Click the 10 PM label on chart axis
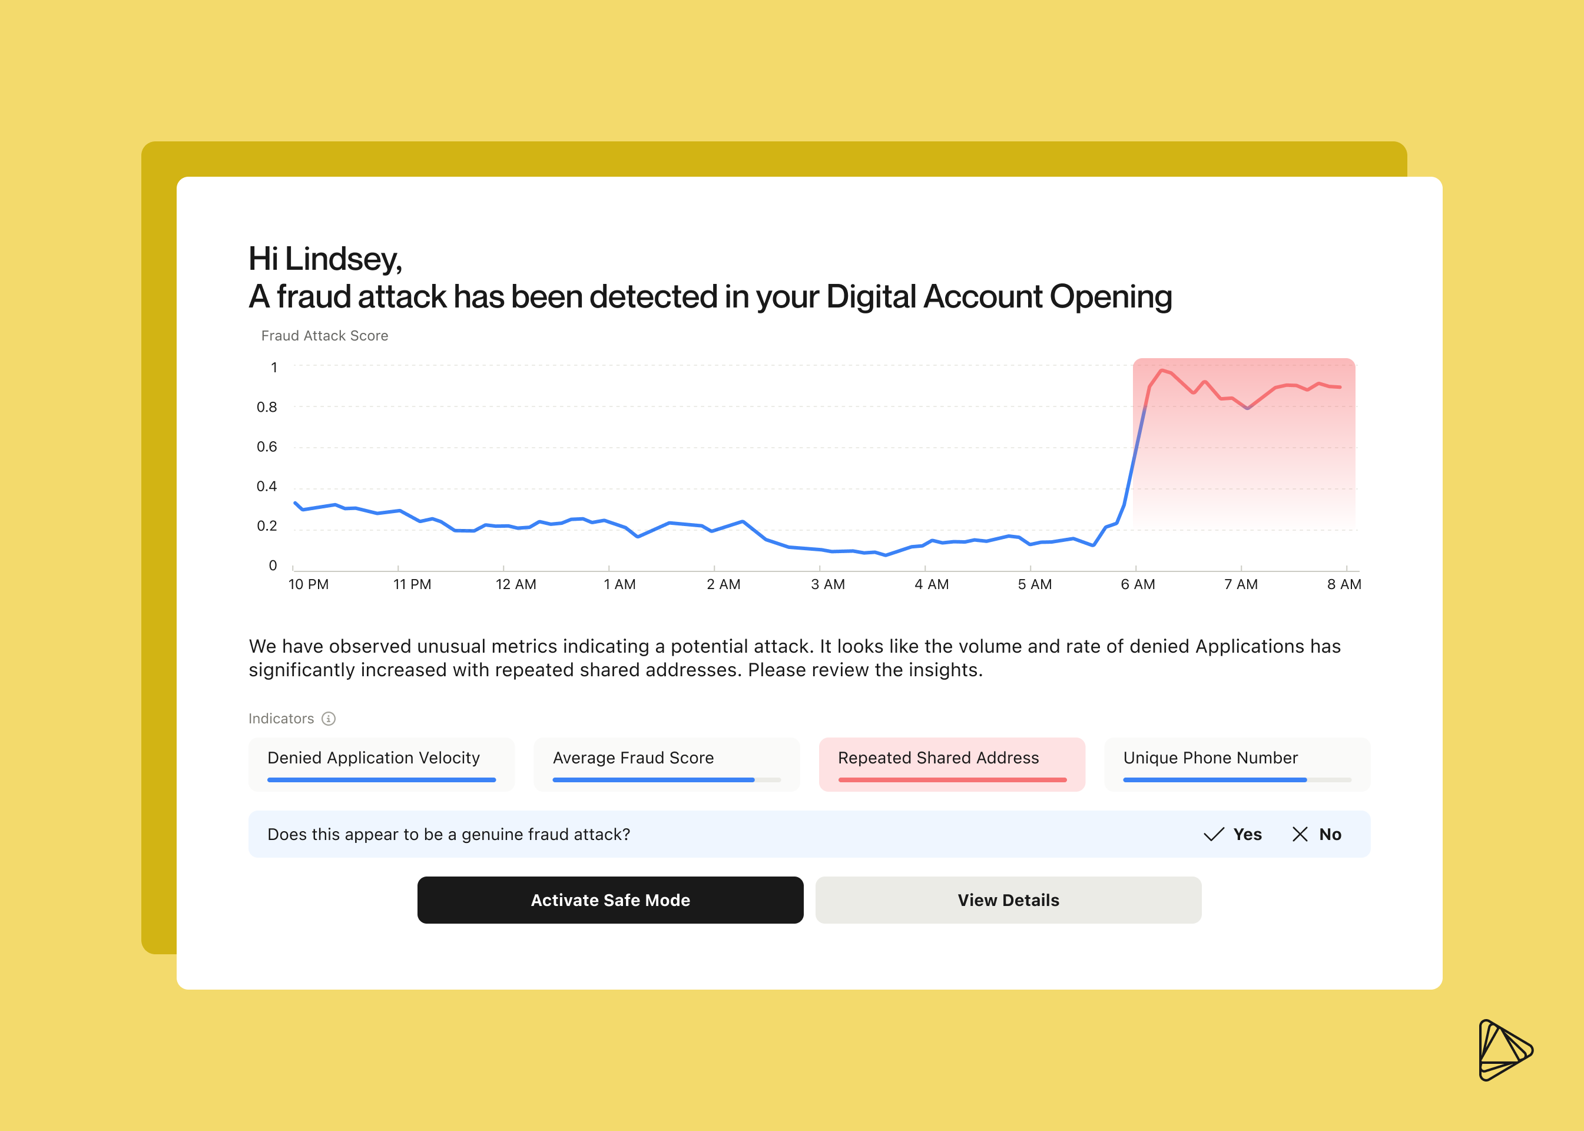 coord(309,584)
